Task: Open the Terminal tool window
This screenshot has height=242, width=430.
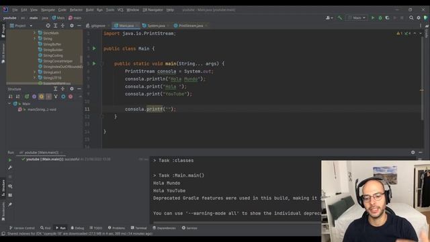Action: [139, 228]
